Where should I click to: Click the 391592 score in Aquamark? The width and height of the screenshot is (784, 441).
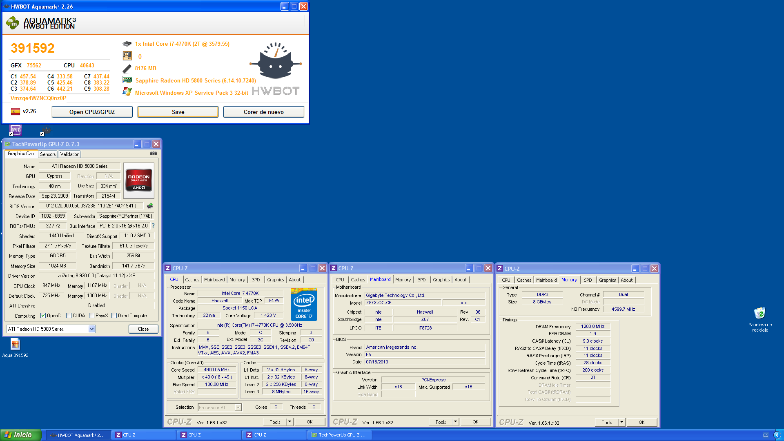[x=33, y=48]
